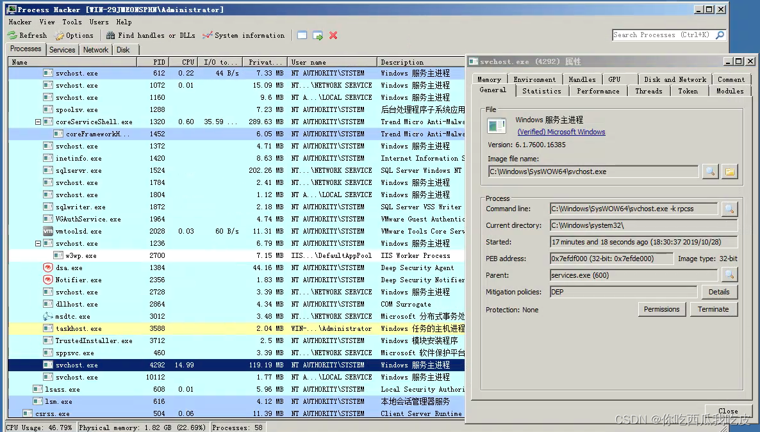Click the Notifier.exe process icon

[x=48, y=280]
